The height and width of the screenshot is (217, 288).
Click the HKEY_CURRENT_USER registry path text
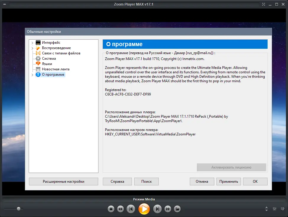150,134
